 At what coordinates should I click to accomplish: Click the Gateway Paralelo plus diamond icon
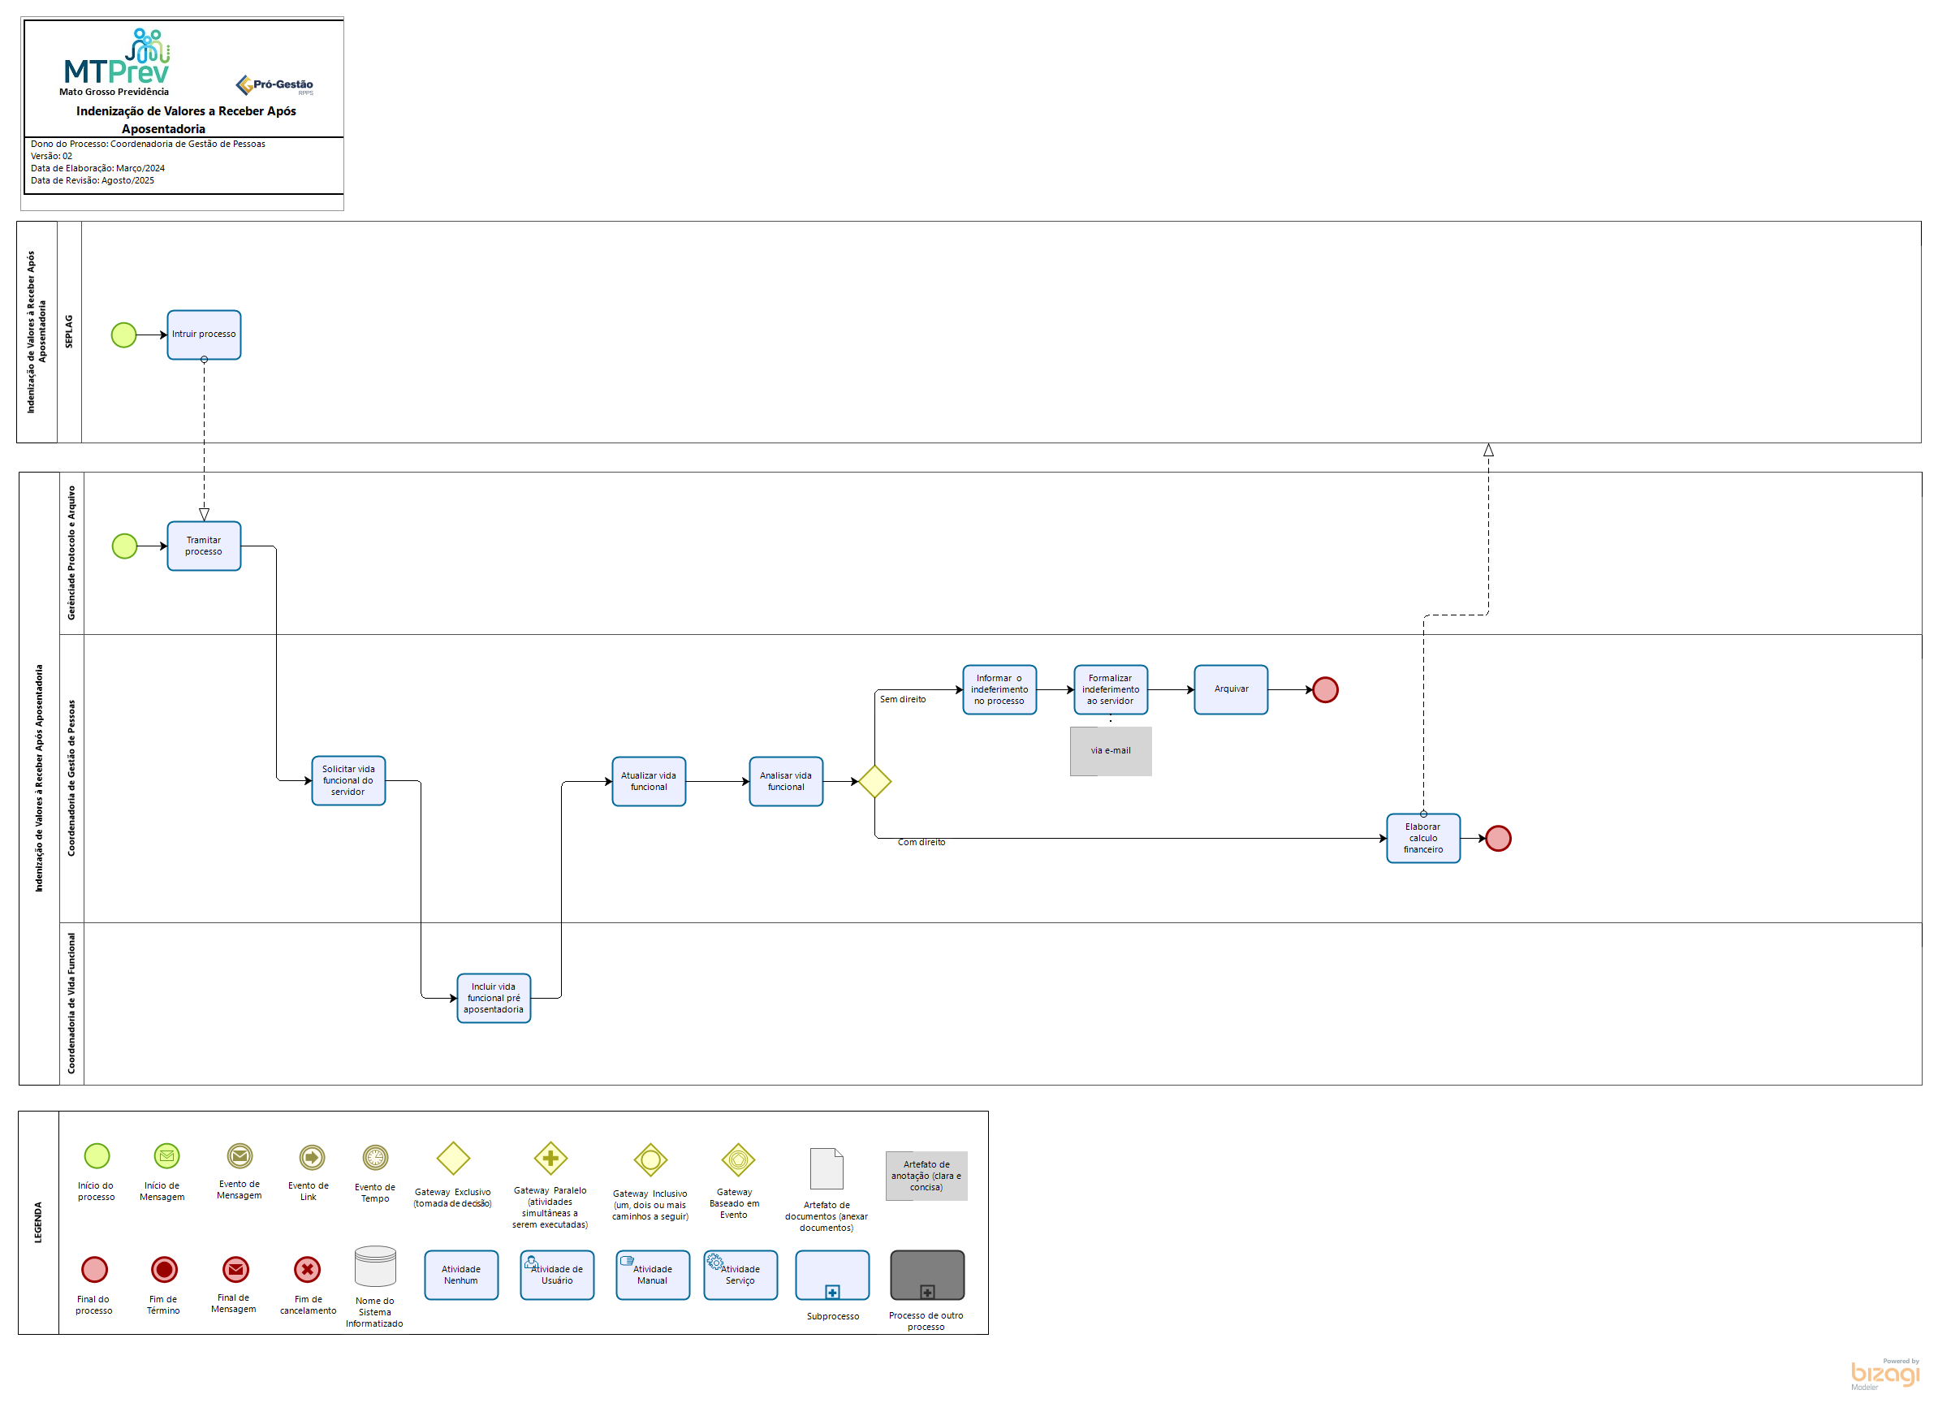point(550,1159)
